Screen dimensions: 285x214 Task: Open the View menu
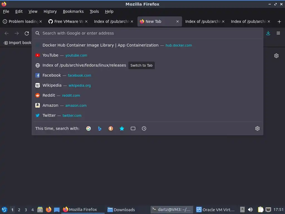click(x=33, y=11)
